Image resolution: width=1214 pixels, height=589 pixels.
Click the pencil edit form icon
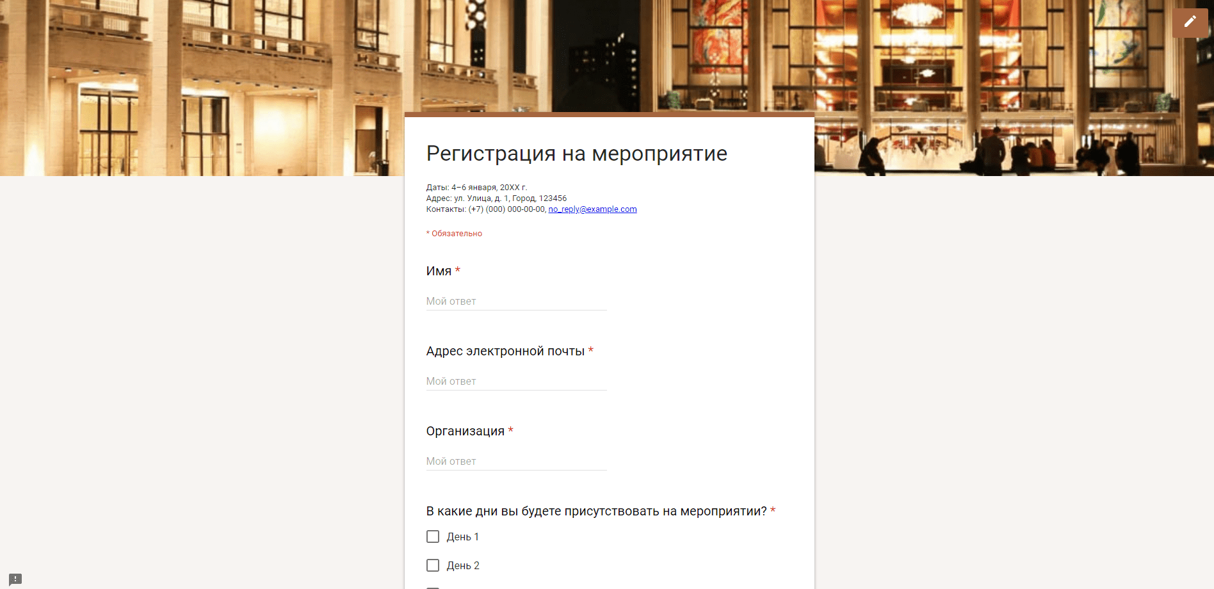point(1190,22)
